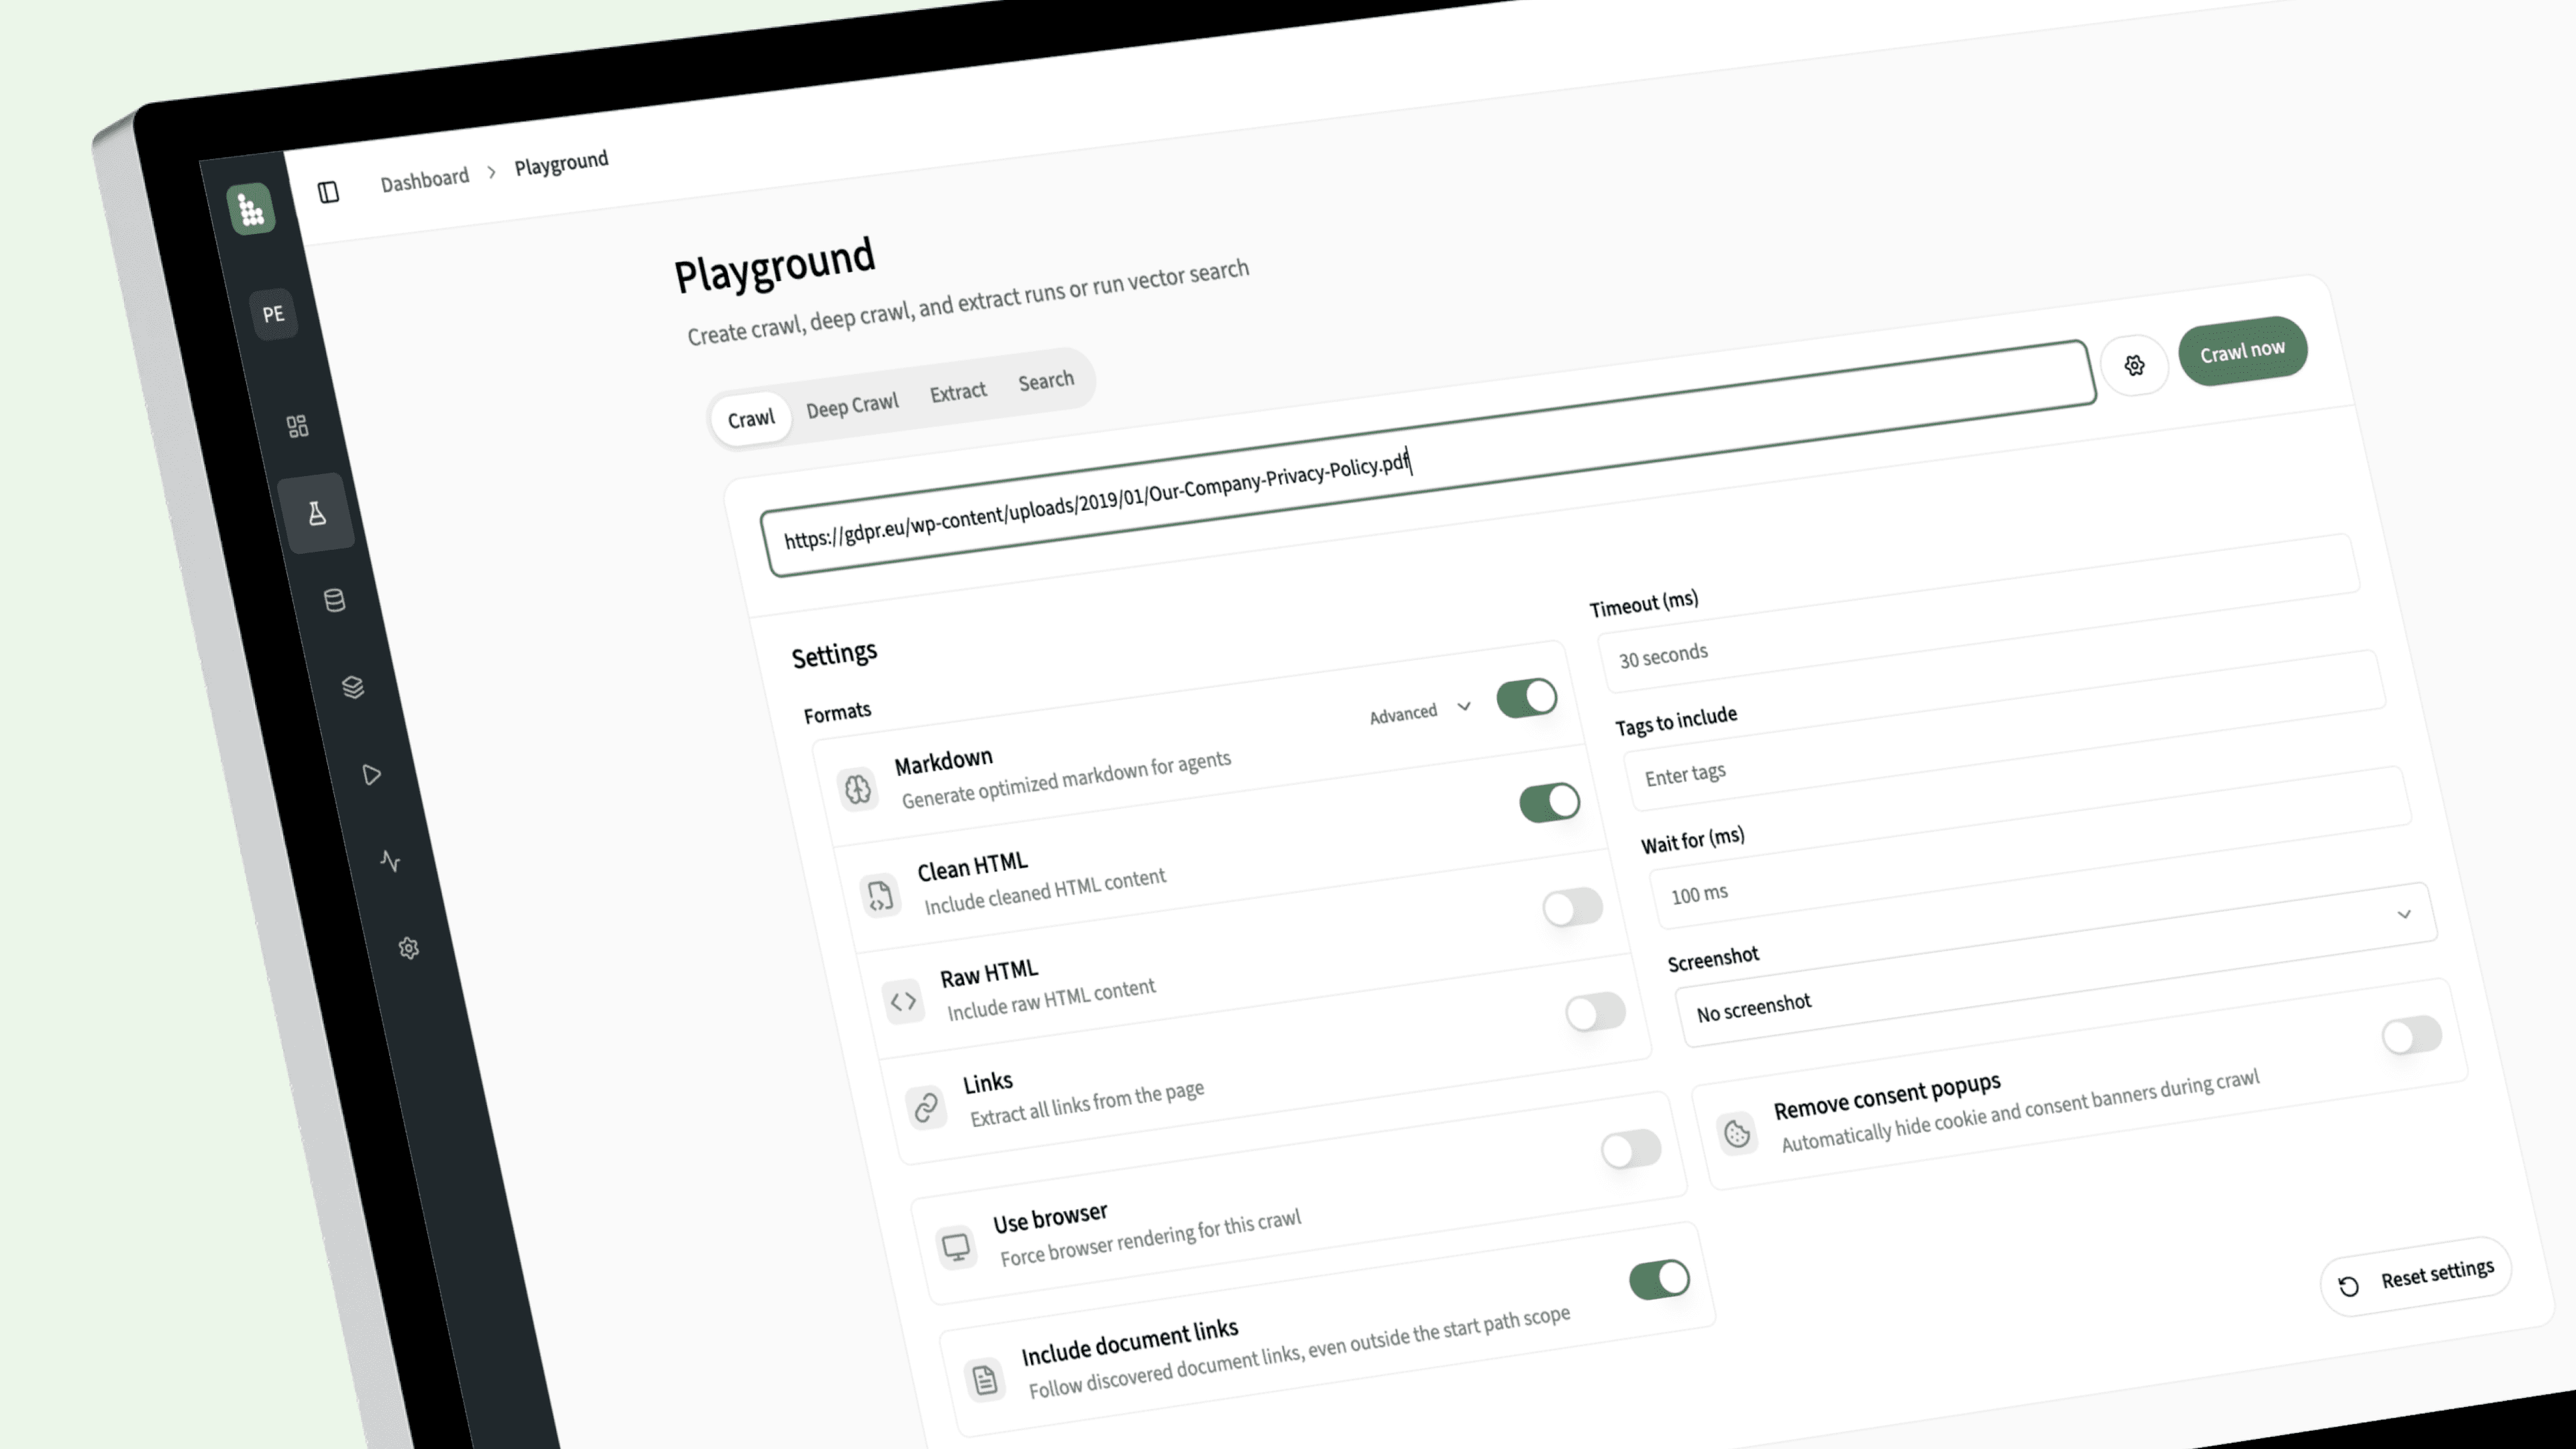
Task: Click the gear icon beside Crawl now
Action: pyautogui.click(x=2134, y=365)
